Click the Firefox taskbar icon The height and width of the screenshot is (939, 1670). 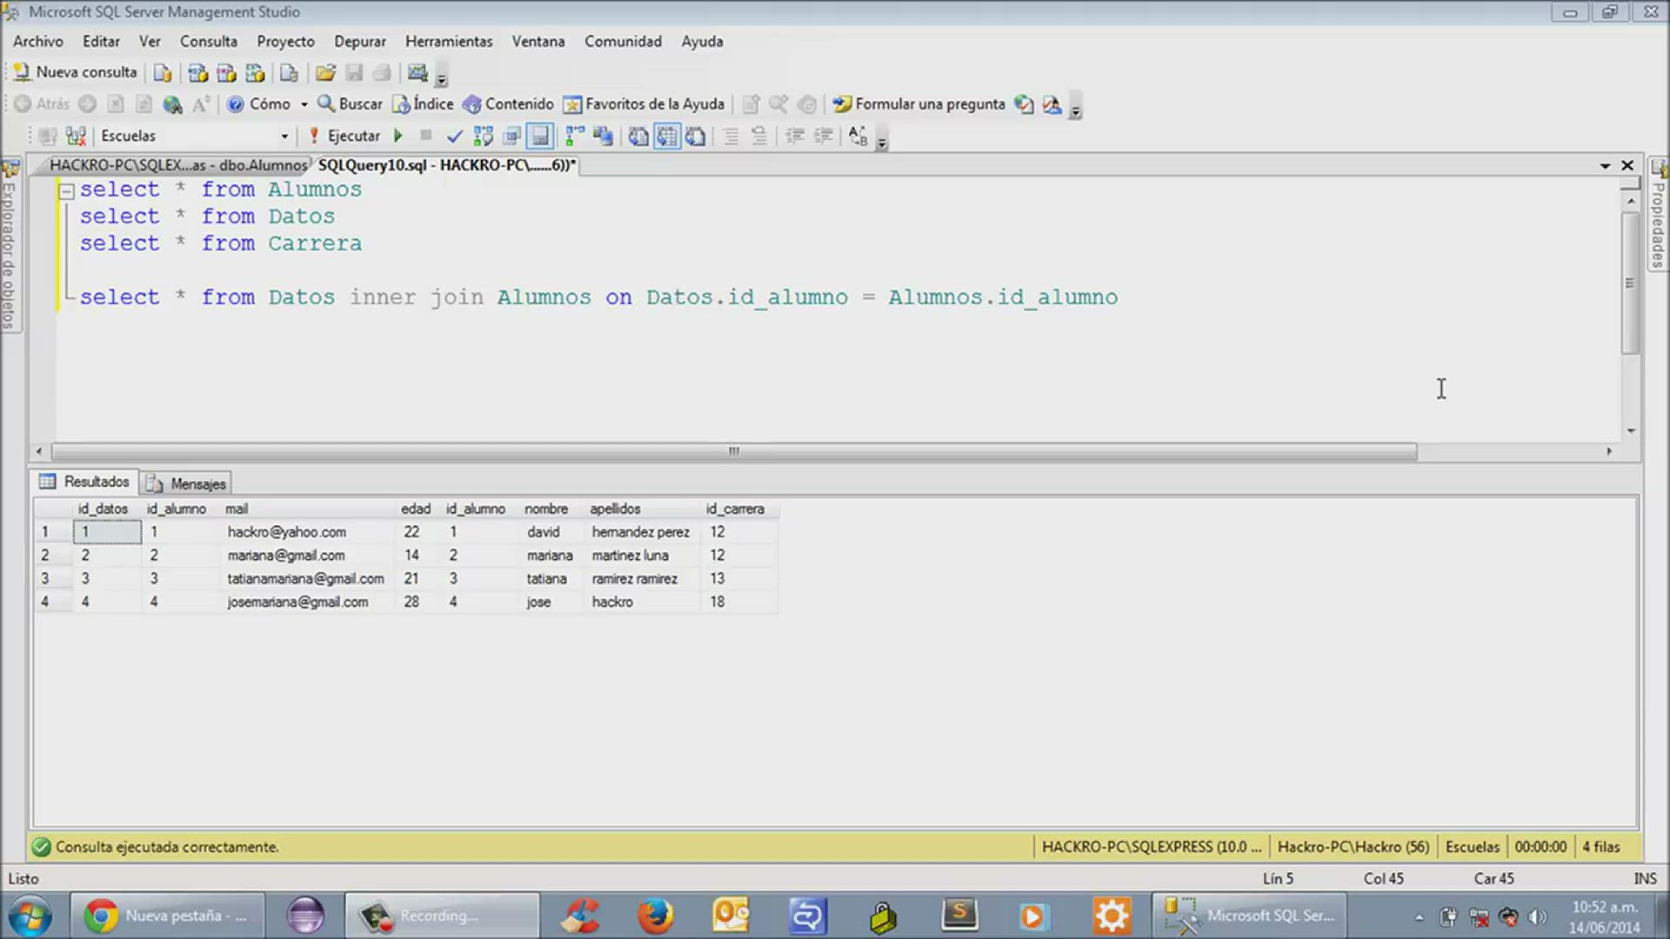[x=655, y=916]
